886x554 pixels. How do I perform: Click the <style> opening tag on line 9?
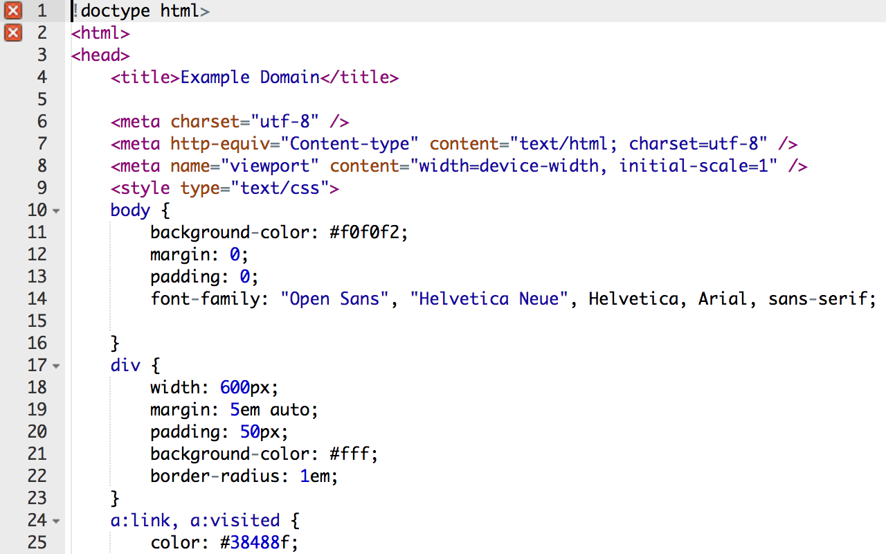[140, 188]
